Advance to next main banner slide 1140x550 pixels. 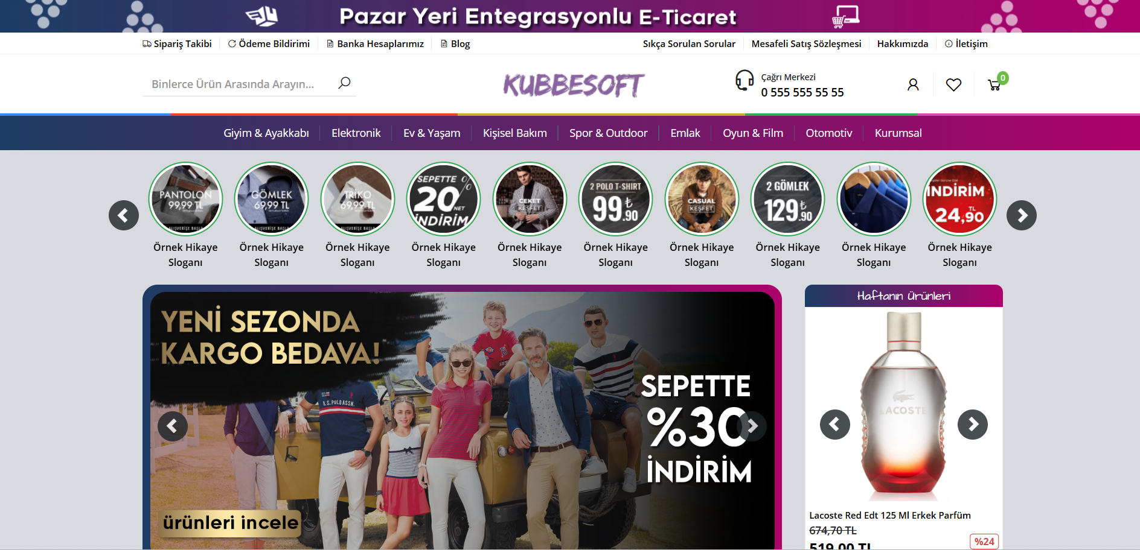(752, 426)
